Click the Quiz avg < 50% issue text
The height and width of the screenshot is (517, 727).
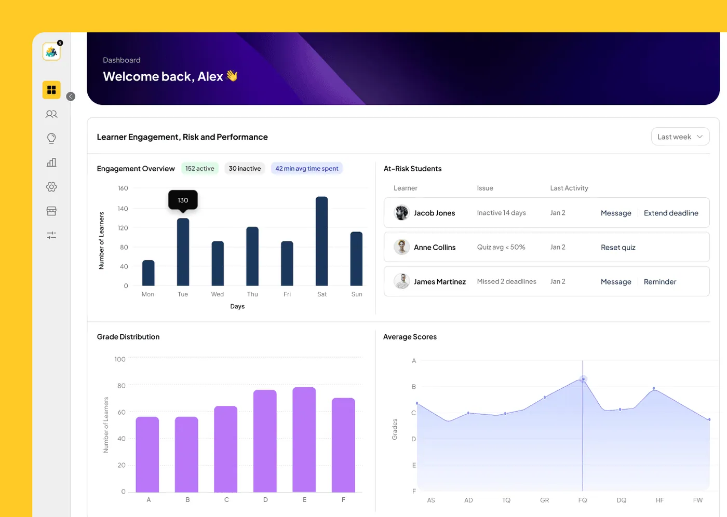(501, 247)
